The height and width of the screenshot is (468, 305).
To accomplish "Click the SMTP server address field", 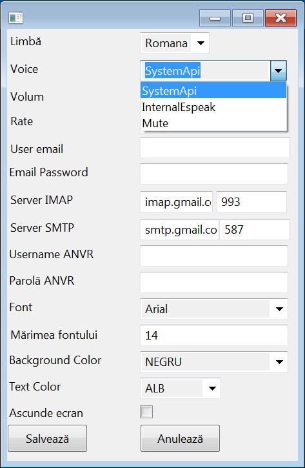I will (179, 229).
